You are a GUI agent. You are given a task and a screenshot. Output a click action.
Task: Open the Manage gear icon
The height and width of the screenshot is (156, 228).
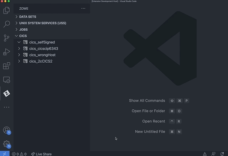point(6,144)
